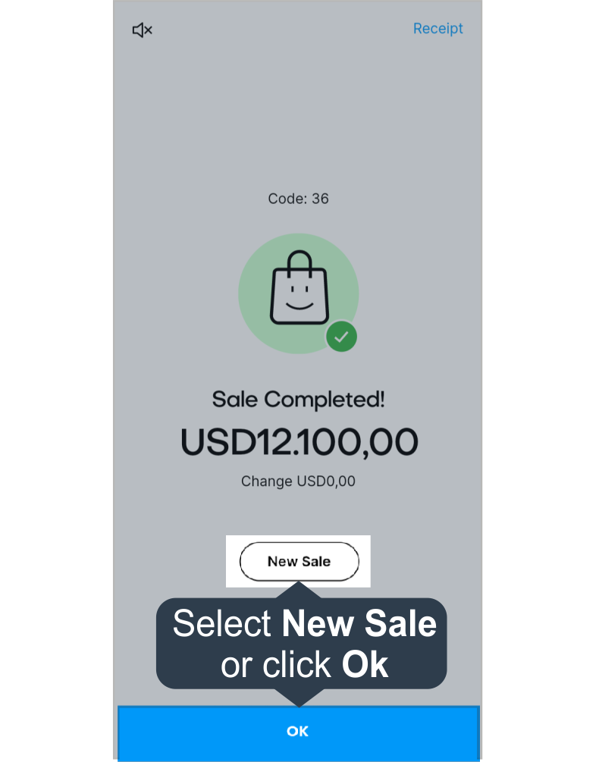This screenshot has height=762, width=599.
Task: Click the bold Ok word in tooltip
Action: click(365, 665)
